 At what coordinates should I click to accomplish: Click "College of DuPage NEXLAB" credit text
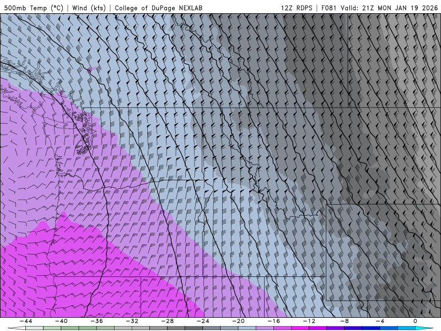[158, 8]
